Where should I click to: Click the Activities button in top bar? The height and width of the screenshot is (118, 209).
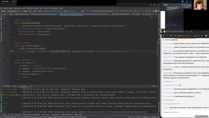(x=5, y=1)
